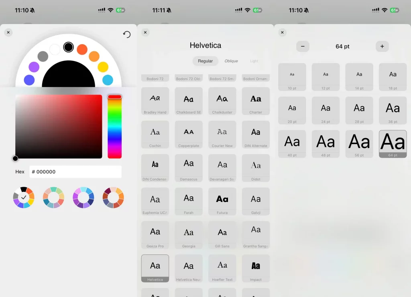
Task: Pick the white swatch on the color wheel
Action: tap(55, 49)
